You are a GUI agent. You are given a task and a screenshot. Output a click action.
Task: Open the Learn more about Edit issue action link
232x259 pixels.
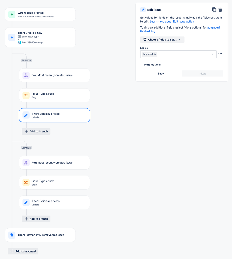[x=172, y=21]
